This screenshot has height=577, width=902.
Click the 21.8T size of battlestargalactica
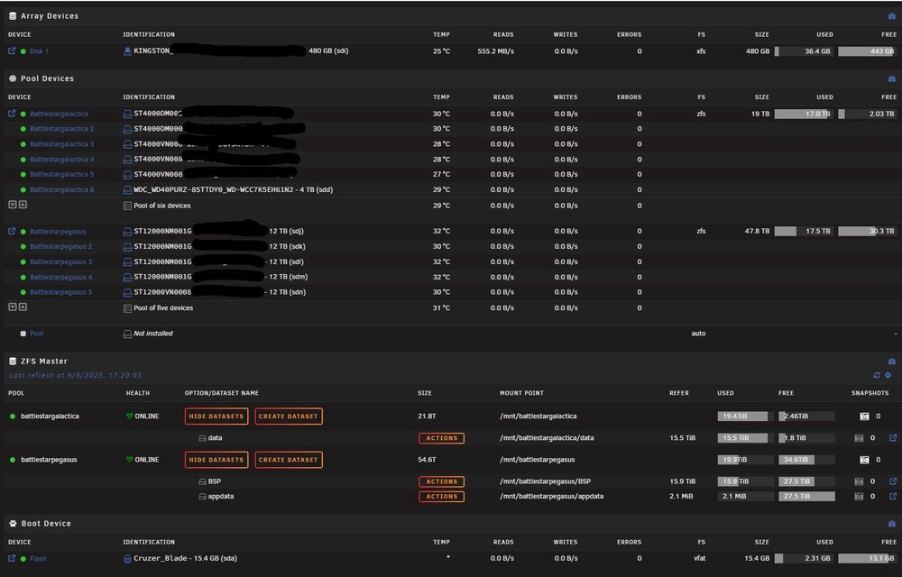(427, 417)
